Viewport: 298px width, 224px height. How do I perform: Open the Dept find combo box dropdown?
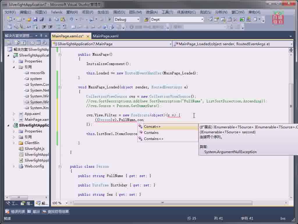(202, 20)
